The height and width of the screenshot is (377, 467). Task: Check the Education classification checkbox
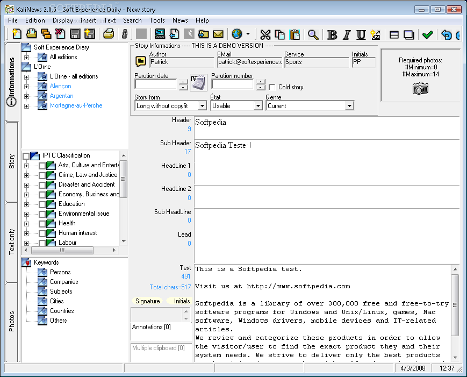pos(42,204)
